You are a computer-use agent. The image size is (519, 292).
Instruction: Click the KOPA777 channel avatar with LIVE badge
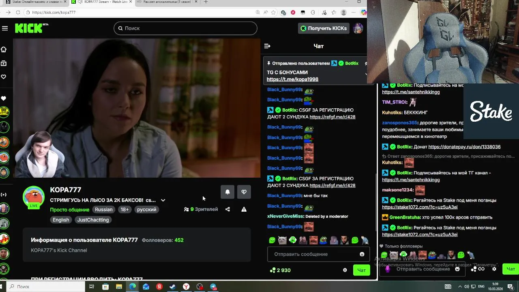[x=34, y=198]
